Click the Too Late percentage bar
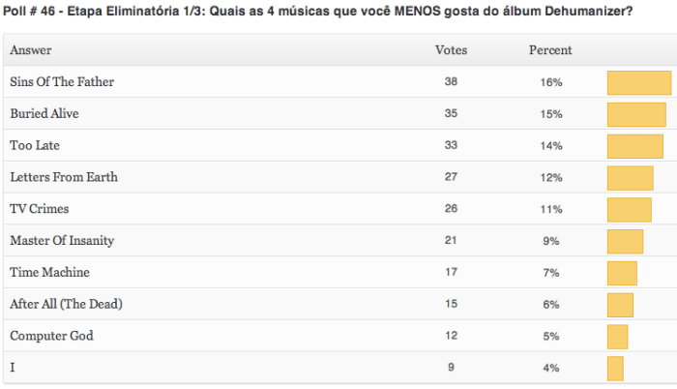The image size is (677, 389). [x=634, y=146]
